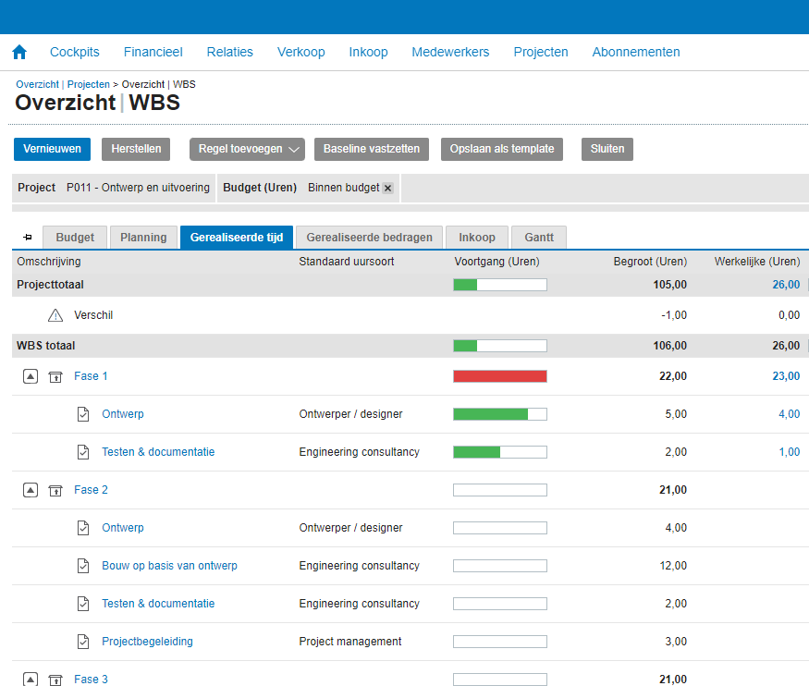Switch to the Planning tab
Viewport: 809px width, 686px height.
(143, 238)
